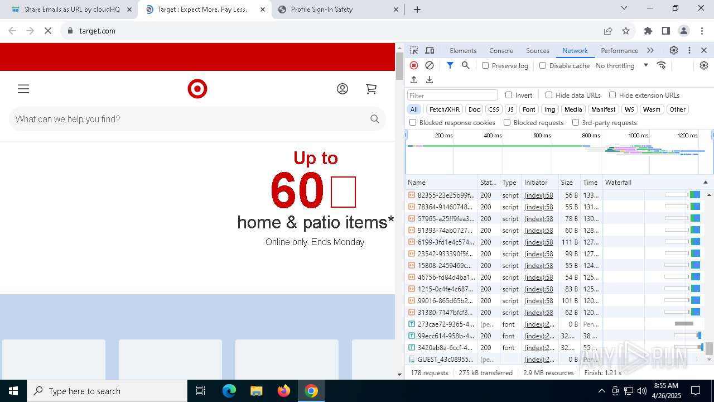Filter requests by JS type
The image size is (714, 402).
click(510, 109)
